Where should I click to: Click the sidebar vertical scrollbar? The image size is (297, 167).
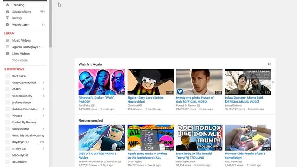click(51, 24)
